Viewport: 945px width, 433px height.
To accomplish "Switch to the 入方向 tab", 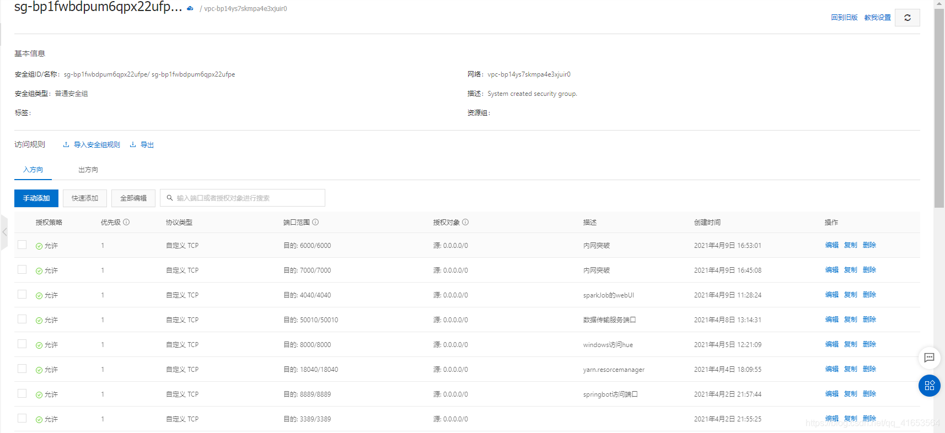I will pyautogui.click(x=33, y=170).
